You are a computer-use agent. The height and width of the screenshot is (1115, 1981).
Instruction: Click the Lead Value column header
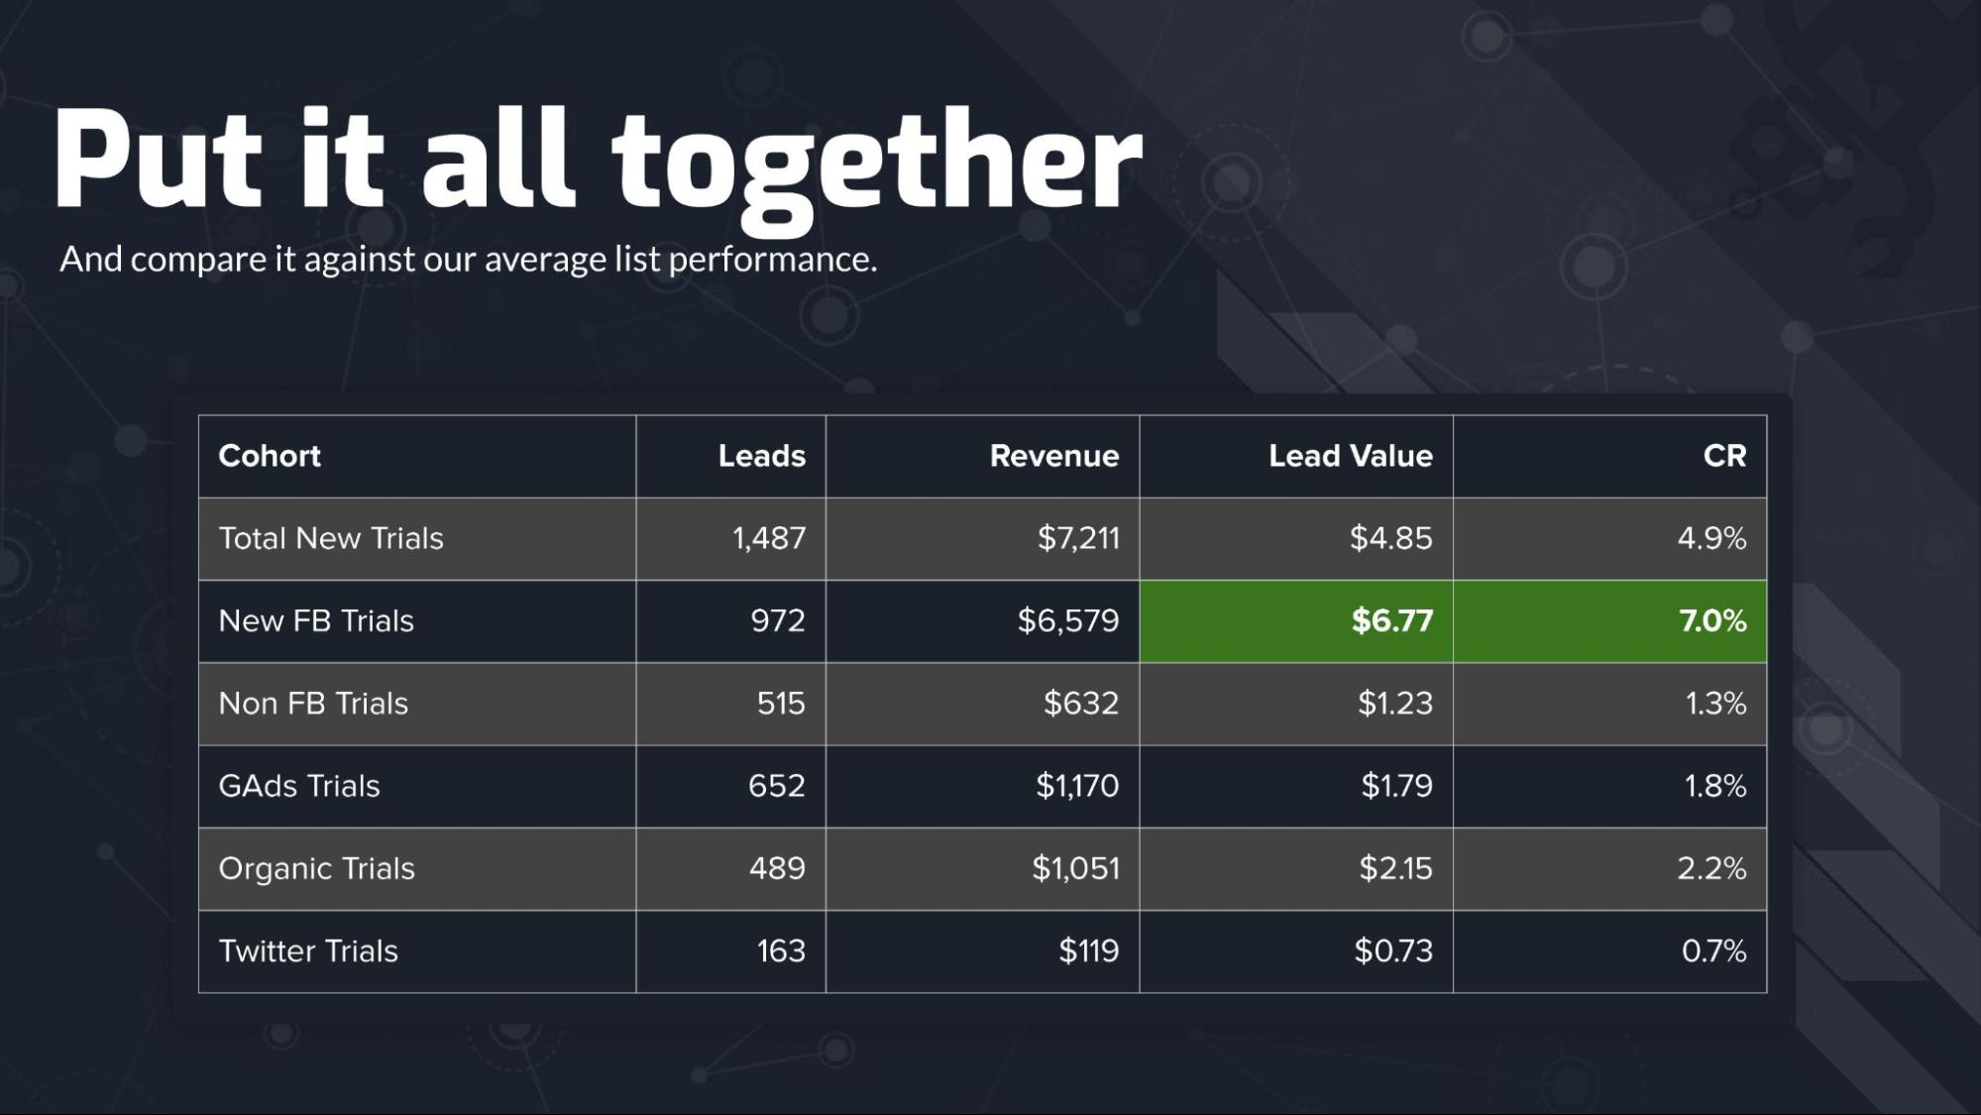tap(1350, 456)
